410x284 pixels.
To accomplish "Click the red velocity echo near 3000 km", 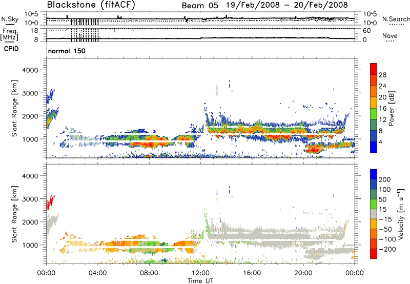I will [x=50, y=202].
